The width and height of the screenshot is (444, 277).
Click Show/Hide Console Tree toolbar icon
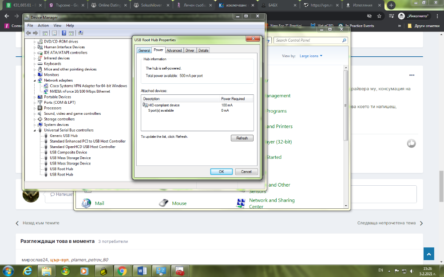(45, 33)
